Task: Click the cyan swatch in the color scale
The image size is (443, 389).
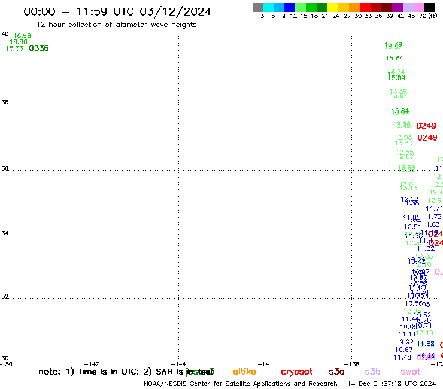Action: (x=269, y=7)
